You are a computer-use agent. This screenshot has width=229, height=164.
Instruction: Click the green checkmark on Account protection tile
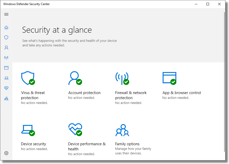pyautogui.click(x=79, y=82)
